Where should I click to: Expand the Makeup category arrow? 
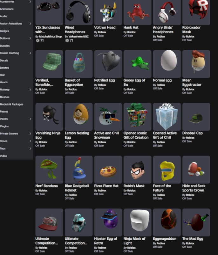(x=30, y=90)
